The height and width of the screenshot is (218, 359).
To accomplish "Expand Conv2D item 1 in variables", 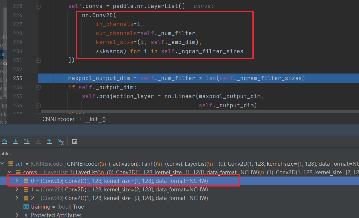I will pyautogui.click(x=17, y=189).
